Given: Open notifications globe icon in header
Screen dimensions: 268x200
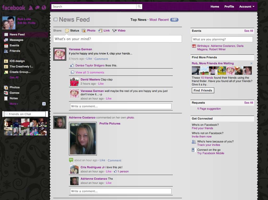Looking at the screenshot, I should (x=44, y=8).
